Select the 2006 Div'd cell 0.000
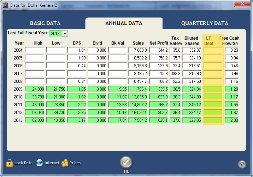The image size is (253, 177). pyautogui.click(x=97, y=65)
